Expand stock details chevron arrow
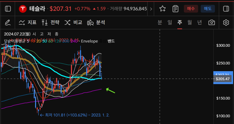Image resolution: width=234 pixels, height=124 pixels. pos(151,9)
